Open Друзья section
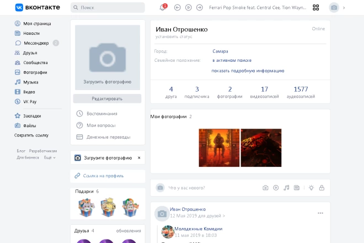 pos(26,53)
